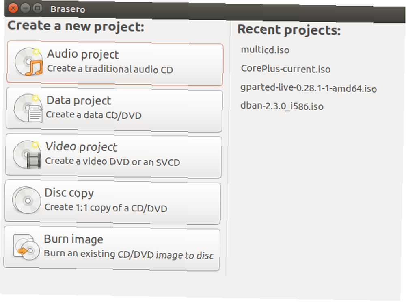The image size is (406, 302).
Task: Start a new Data project
Action: pos(114,109)
